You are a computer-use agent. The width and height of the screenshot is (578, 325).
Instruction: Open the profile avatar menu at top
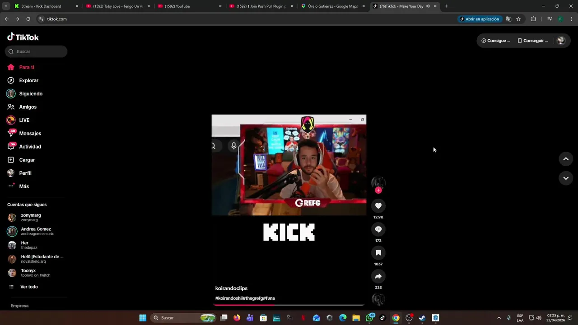(x=561, y=41)
